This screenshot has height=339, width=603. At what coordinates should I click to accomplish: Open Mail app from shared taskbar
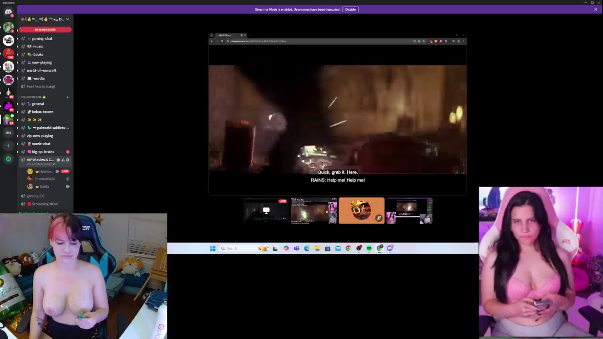pos(338,248)
